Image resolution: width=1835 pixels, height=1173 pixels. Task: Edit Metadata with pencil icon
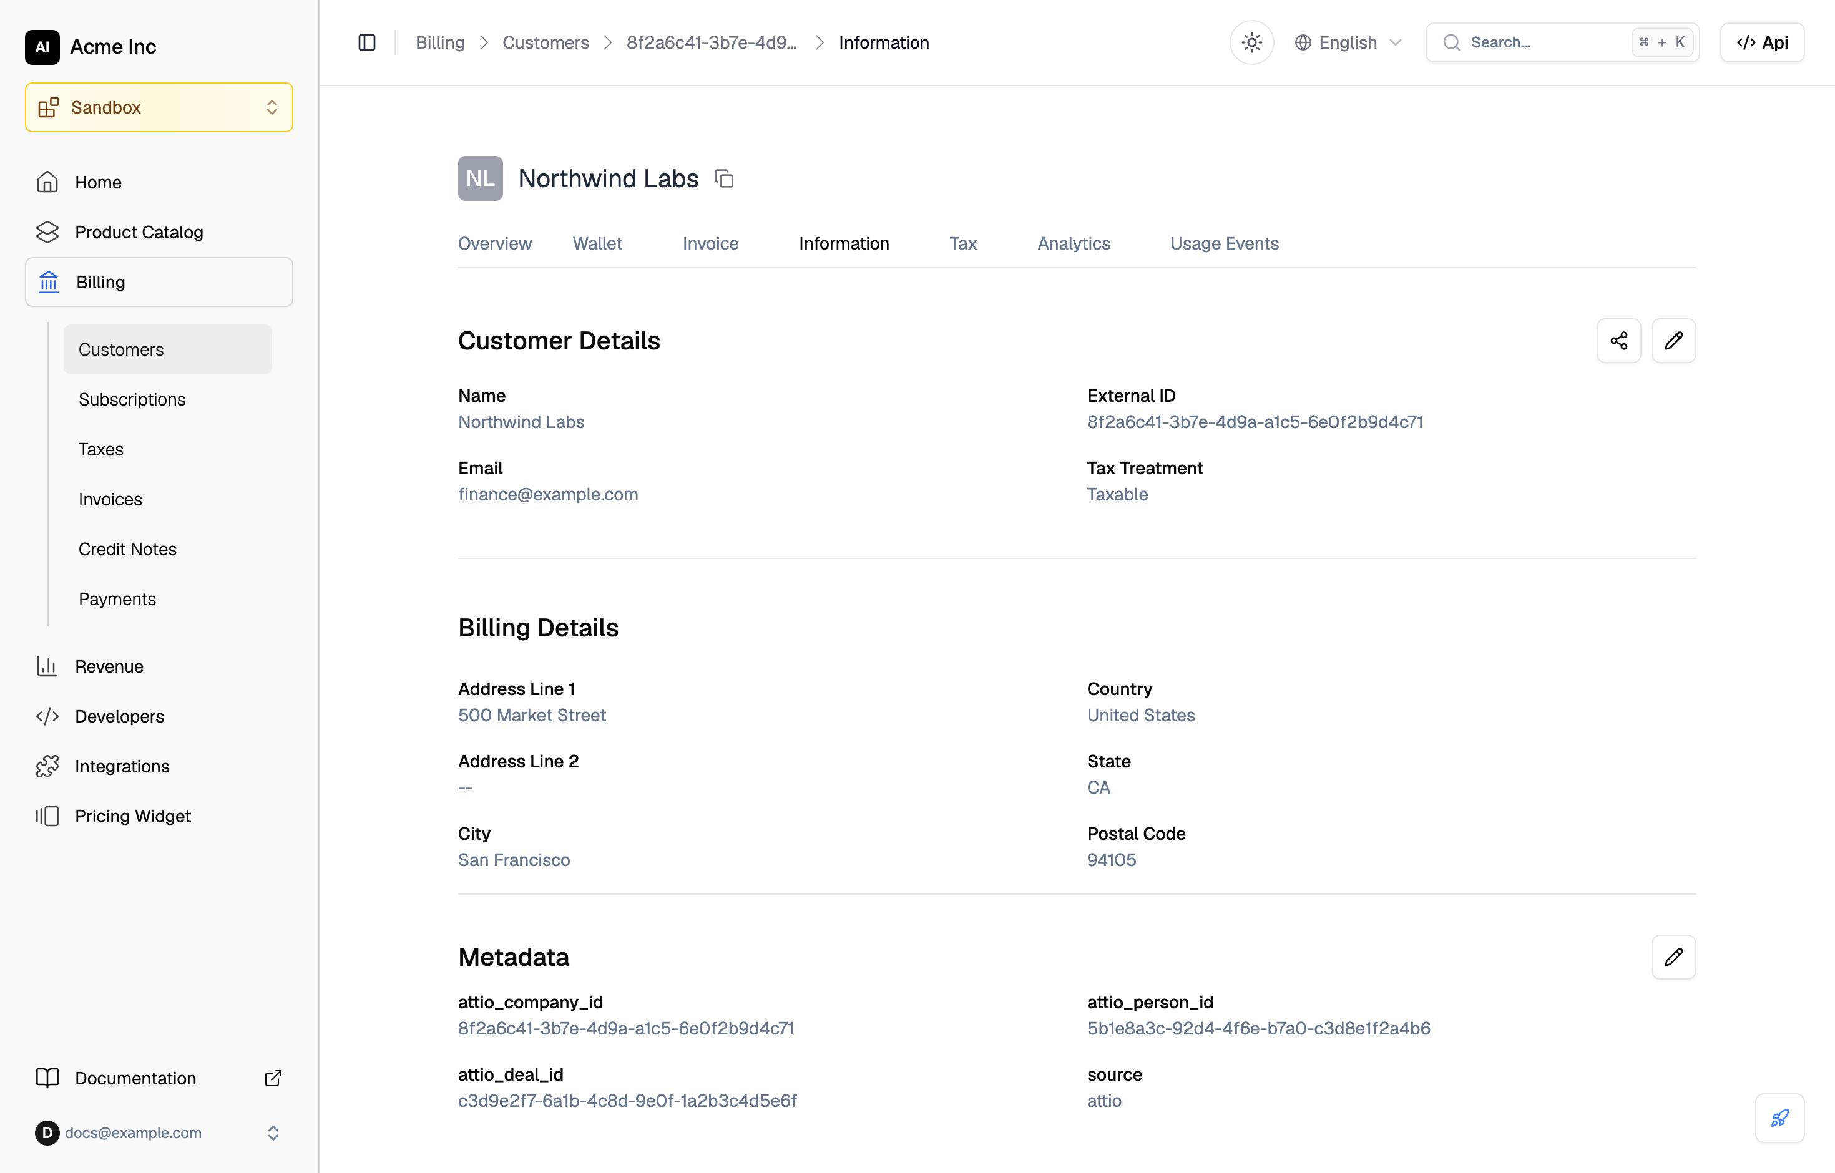(x=1673, y=956)
